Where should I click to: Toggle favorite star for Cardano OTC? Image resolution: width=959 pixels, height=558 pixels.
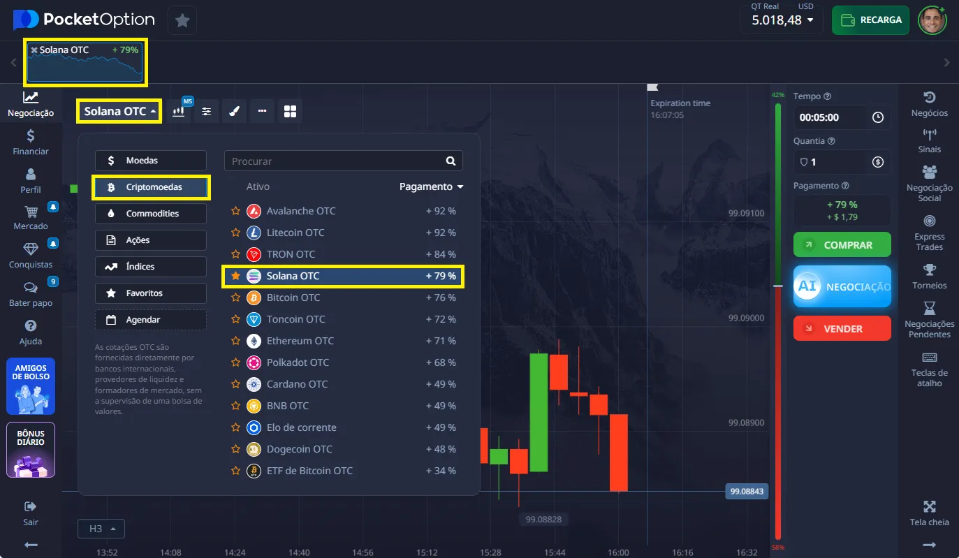pos(235,384)
